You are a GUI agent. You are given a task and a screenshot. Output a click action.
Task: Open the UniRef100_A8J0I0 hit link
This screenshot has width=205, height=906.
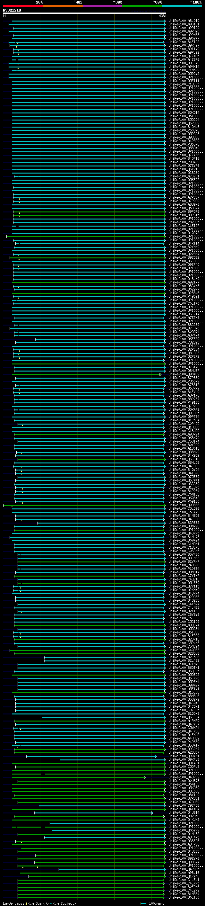[184, 21]
